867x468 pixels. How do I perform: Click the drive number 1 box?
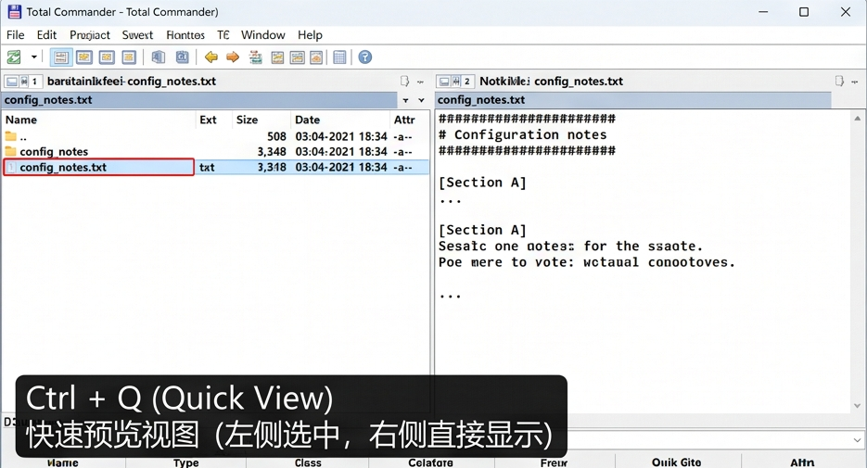(x=35, y=82)
